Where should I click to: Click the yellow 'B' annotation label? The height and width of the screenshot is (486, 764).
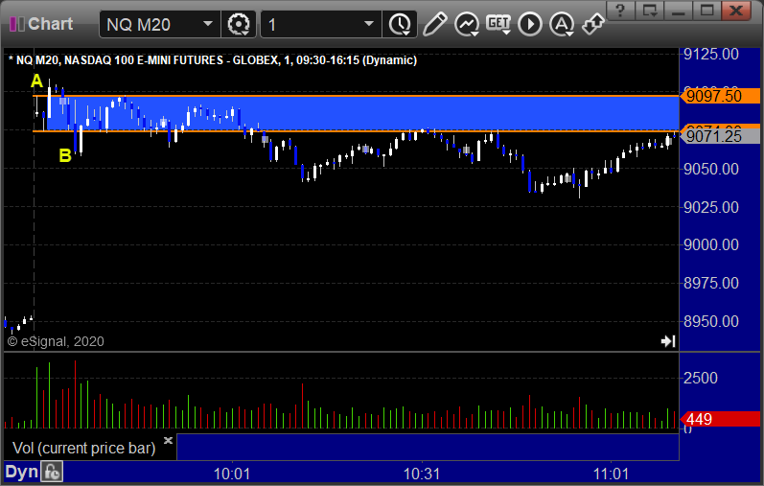point(65,155)
